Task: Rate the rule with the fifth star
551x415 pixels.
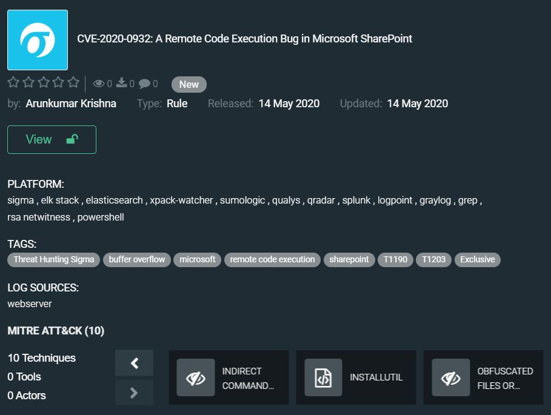Action: [73, 82]
